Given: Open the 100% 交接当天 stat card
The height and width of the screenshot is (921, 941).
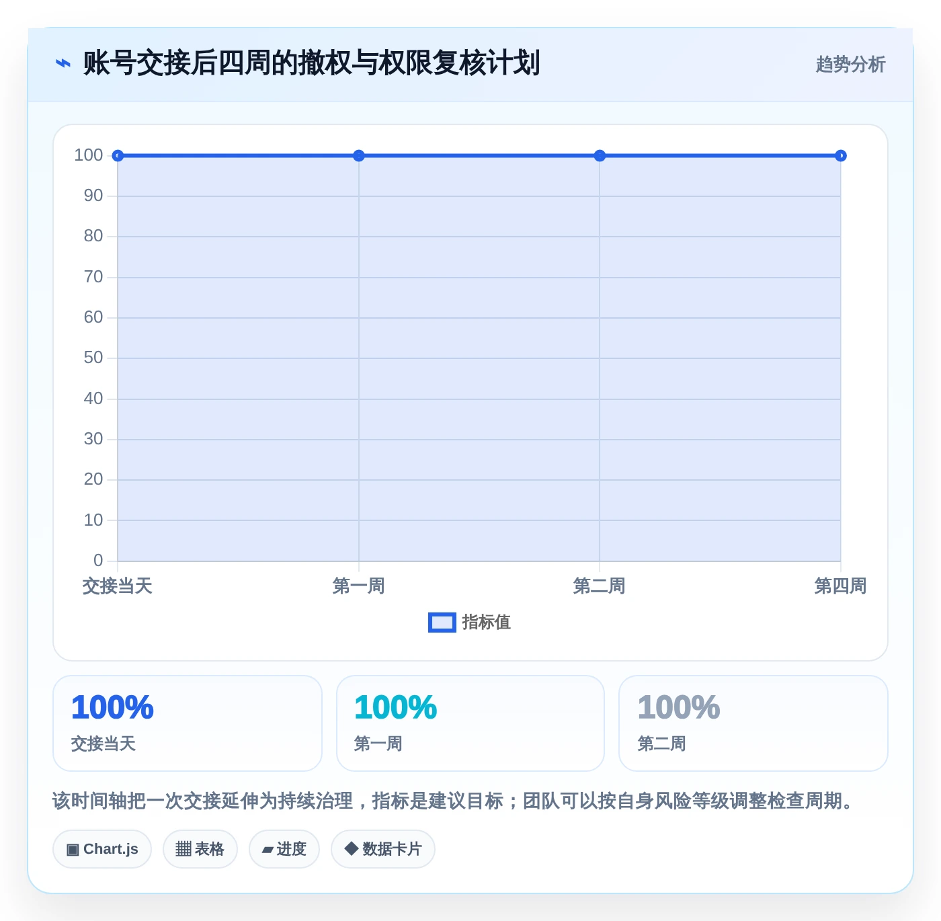Looking at the screenshot, I should click(x=188, y=723).
